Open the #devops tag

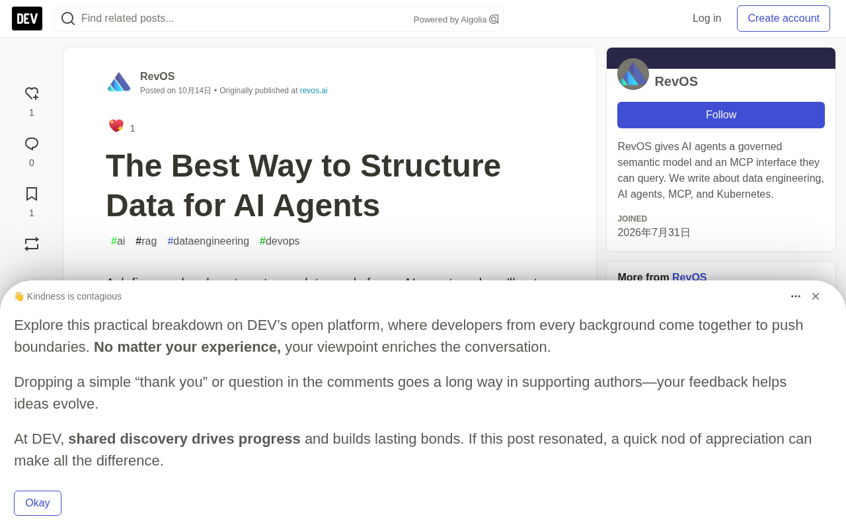[280, 241]
